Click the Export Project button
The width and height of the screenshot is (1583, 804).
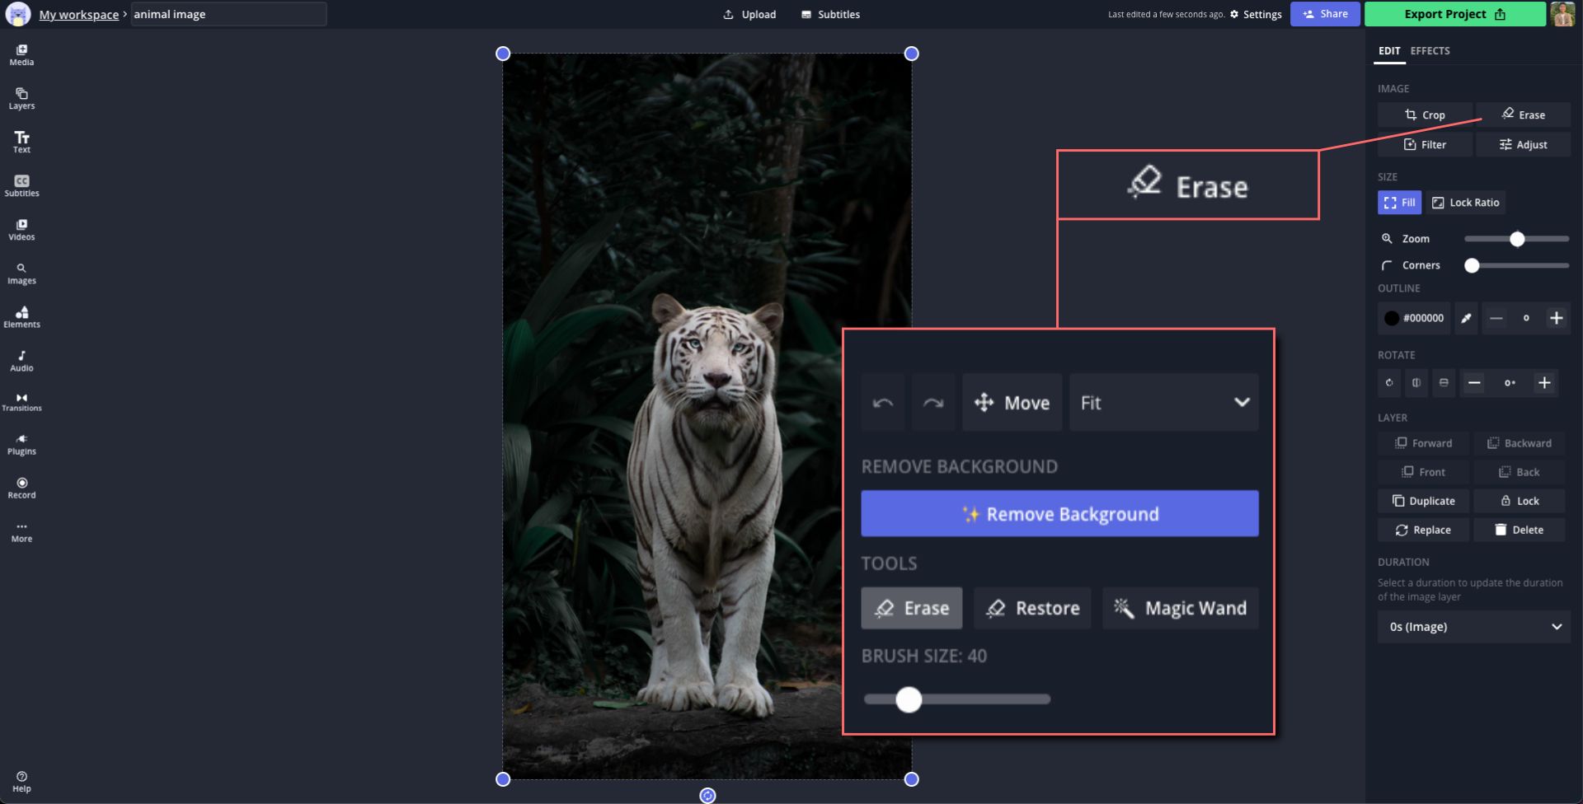click(1454, 14)
